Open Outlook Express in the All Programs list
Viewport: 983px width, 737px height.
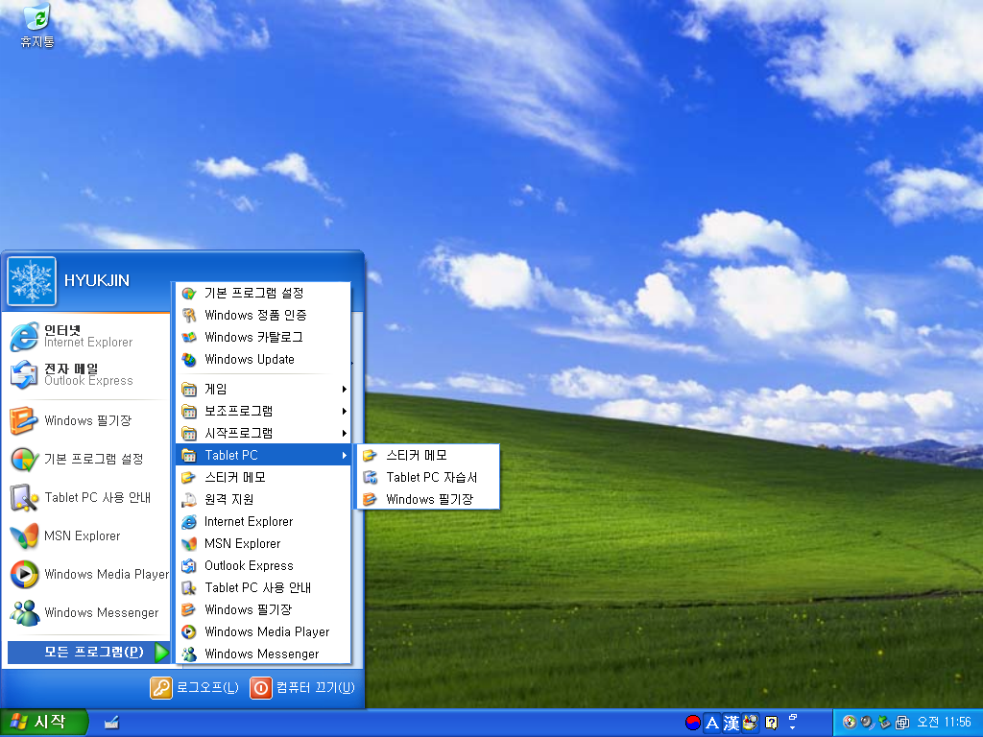click(263, 565)
